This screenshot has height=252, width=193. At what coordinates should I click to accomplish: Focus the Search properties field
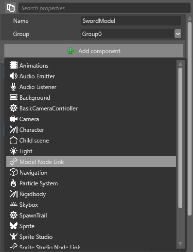point(105,8)
